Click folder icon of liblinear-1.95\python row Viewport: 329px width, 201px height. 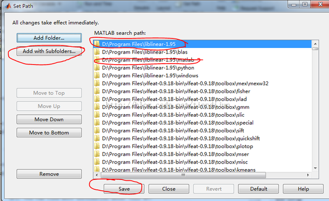[97, 68]
